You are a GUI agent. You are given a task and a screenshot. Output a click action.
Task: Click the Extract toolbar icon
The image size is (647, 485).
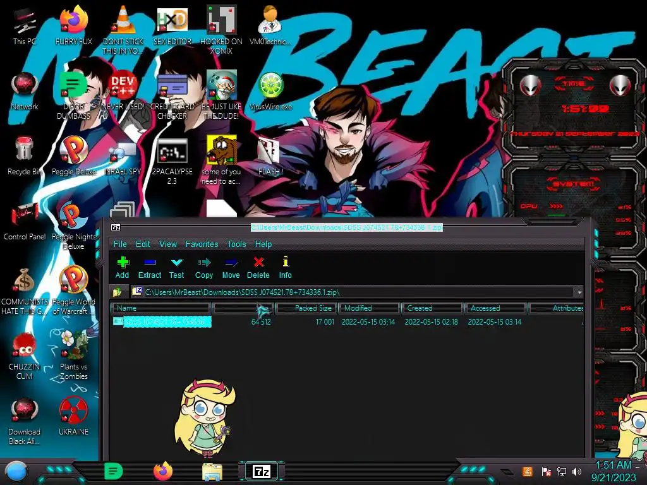[x=149, y=267]
